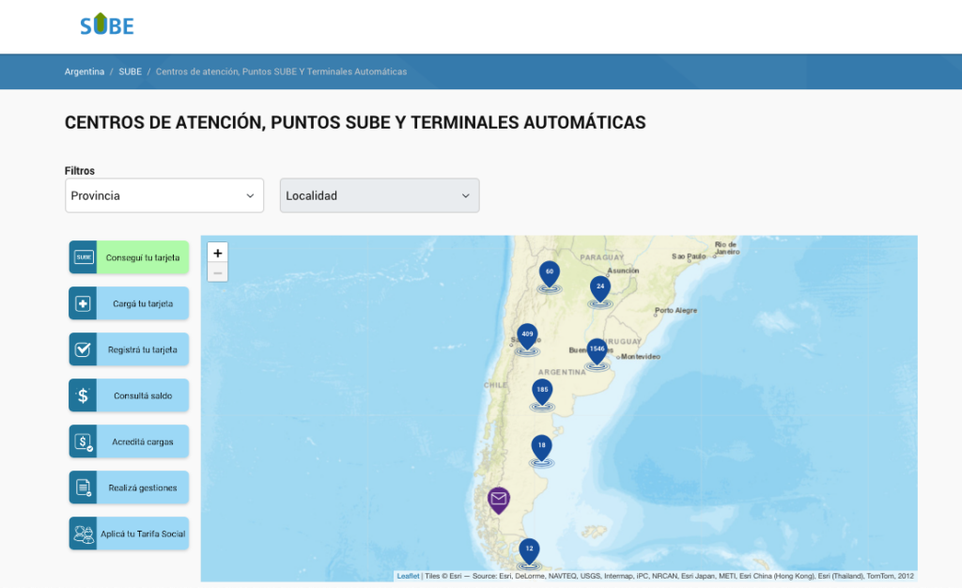Click the Sao Paulo label on map
This screenshot has height=588, width=962.
coord(689,256)
